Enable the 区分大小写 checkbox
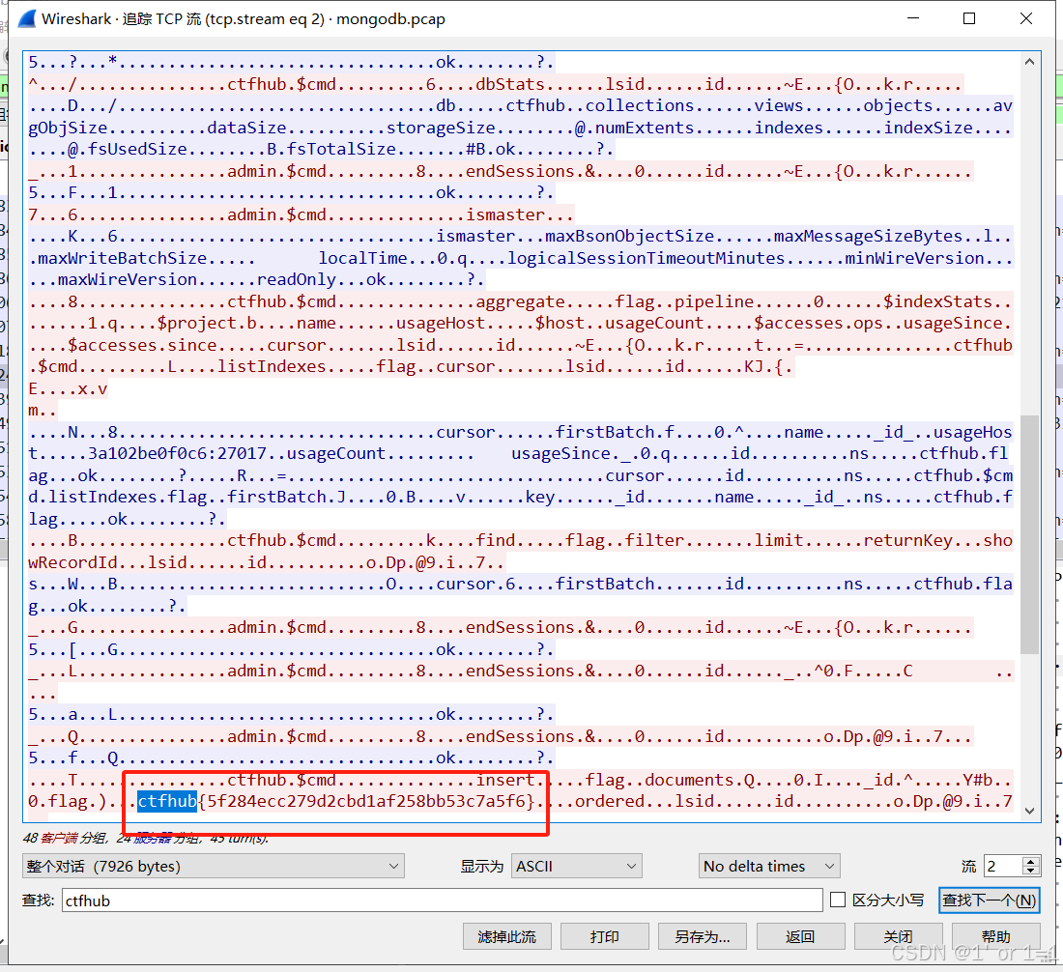 tap(837, 900)
